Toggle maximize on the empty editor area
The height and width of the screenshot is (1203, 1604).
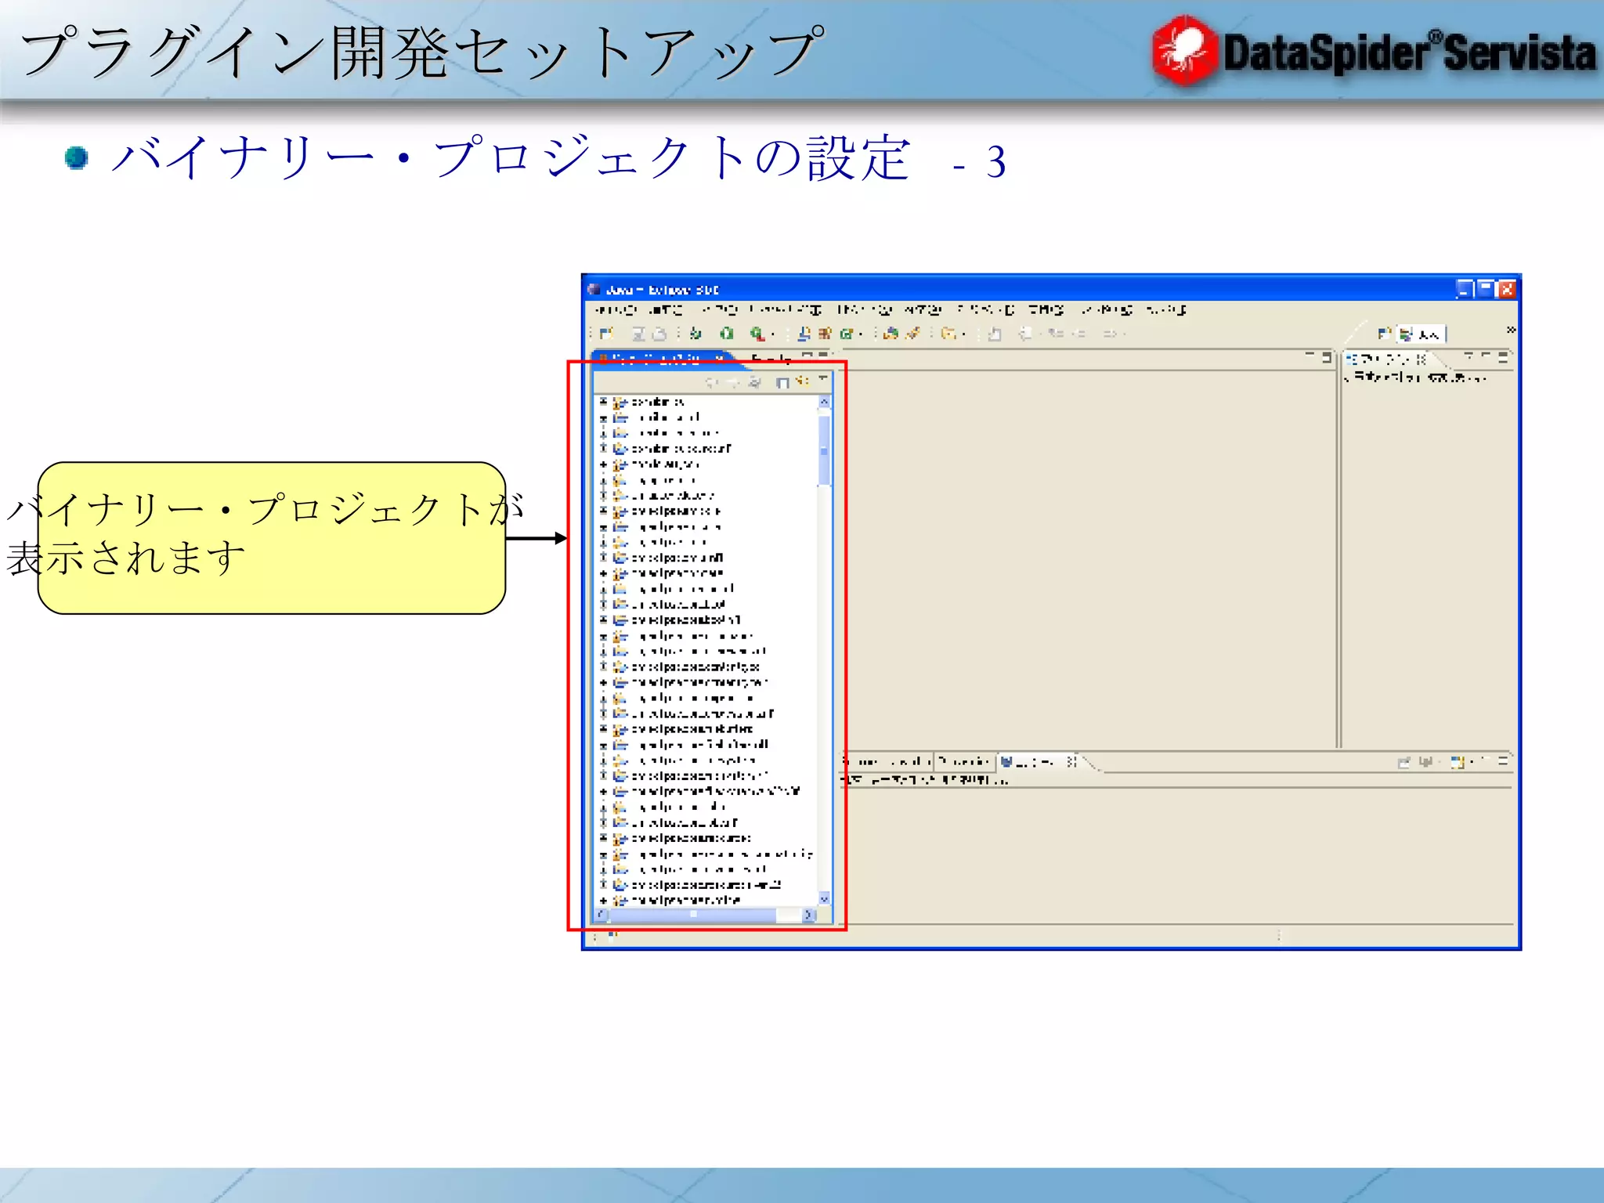(x=1327, y=357)
